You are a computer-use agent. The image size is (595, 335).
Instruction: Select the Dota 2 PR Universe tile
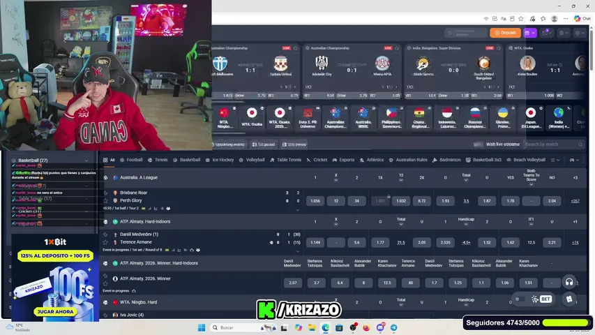click(x=308, y=118)
